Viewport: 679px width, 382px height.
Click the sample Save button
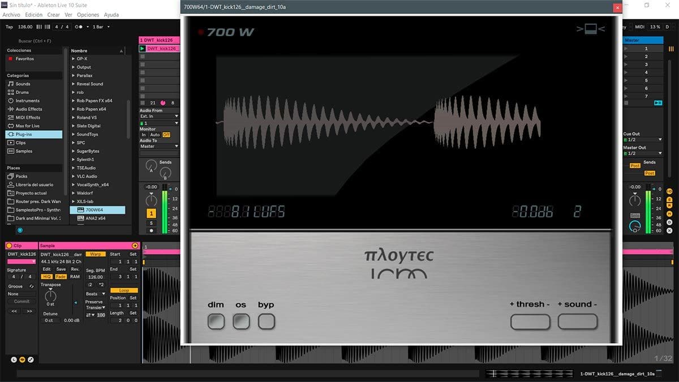click(61, 269)
